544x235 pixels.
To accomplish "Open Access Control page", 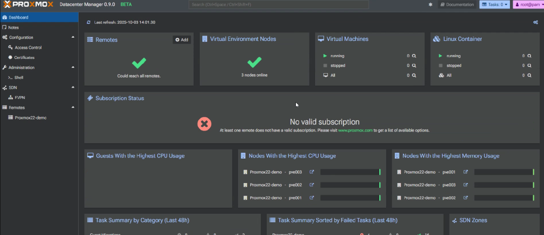I will tap(28, 47).
